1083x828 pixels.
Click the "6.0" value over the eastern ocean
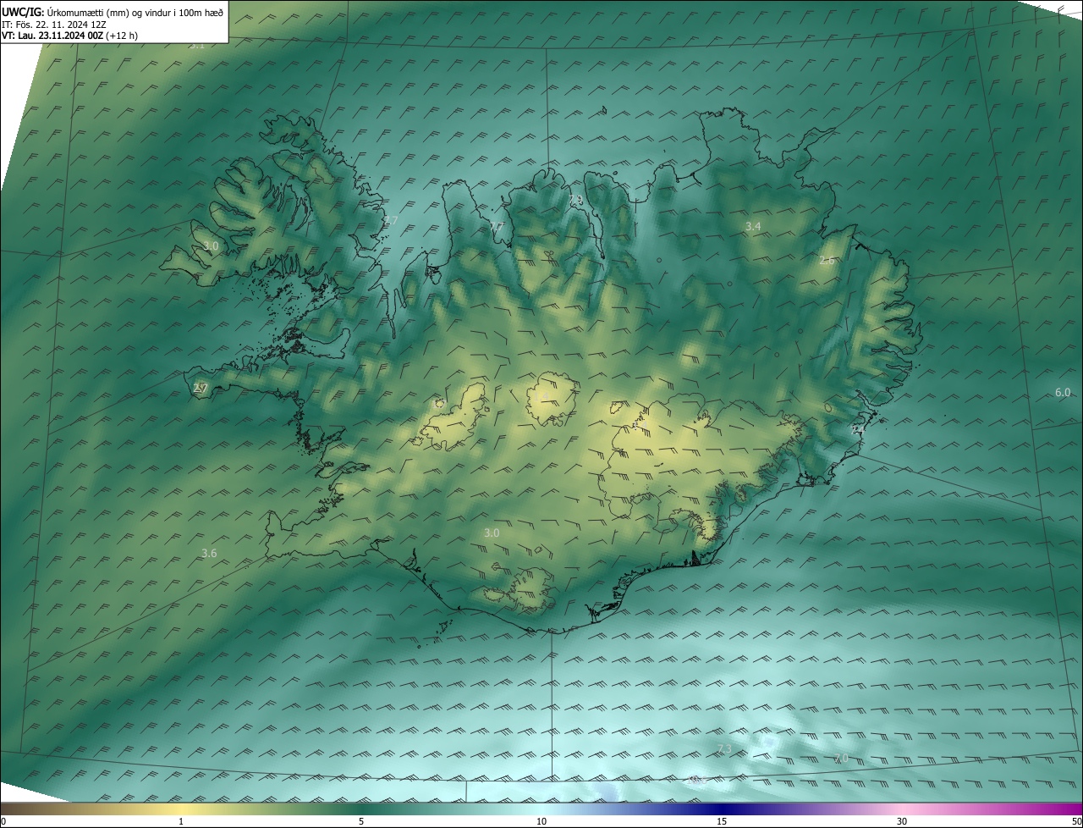tap(1063, 392)
